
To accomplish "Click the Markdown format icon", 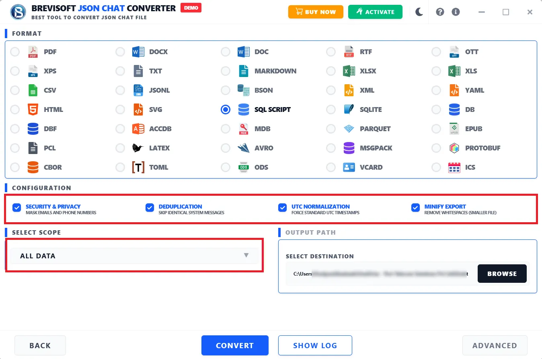I will point(244,71).
